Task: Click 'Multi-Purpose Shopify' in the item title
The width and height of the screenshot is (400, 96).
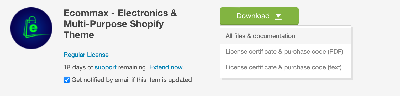Action: 114,24
